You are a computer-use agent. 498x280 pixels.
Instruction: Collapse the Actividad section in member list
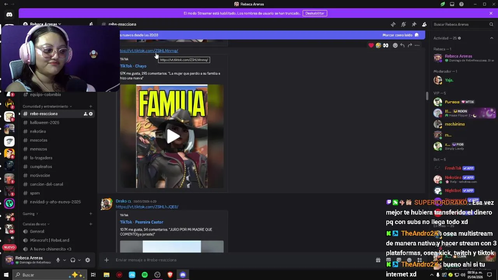[x=491, y=38]
